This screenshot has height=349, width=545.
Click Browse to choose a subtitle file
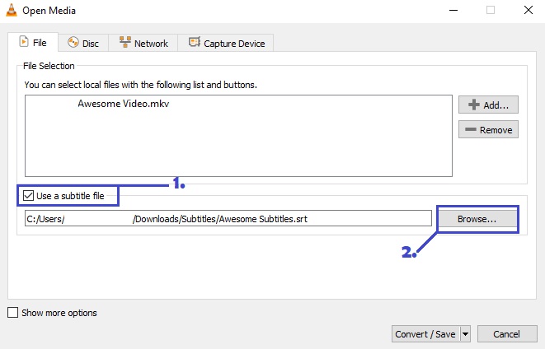tap(477, 219)
